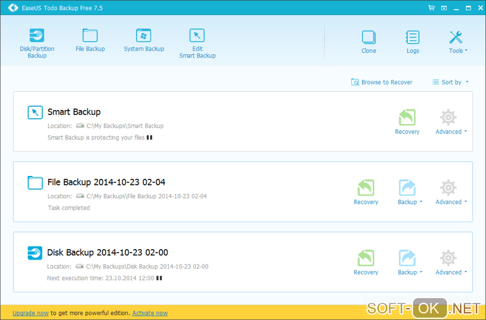
Task: Open the shopping cart icon in title bar
Action: point(431,8)
